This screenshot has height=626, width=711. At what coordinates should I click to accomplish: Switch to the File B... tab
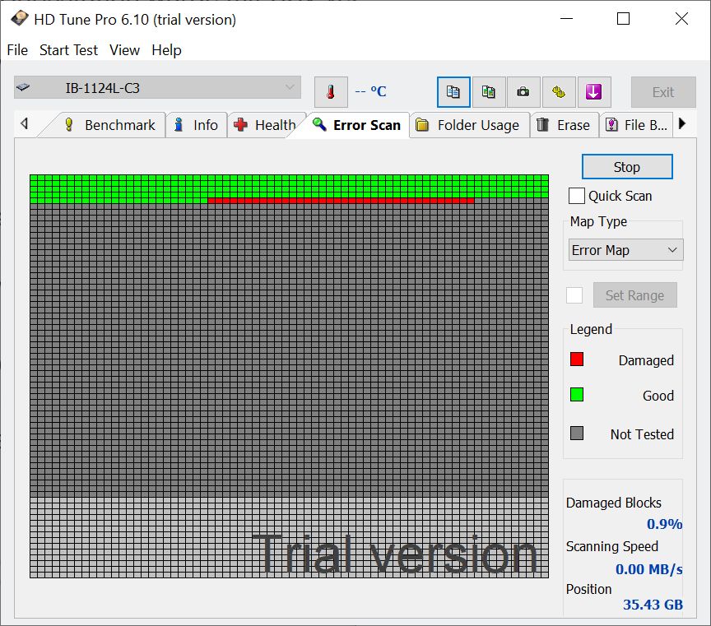(636, 125)
